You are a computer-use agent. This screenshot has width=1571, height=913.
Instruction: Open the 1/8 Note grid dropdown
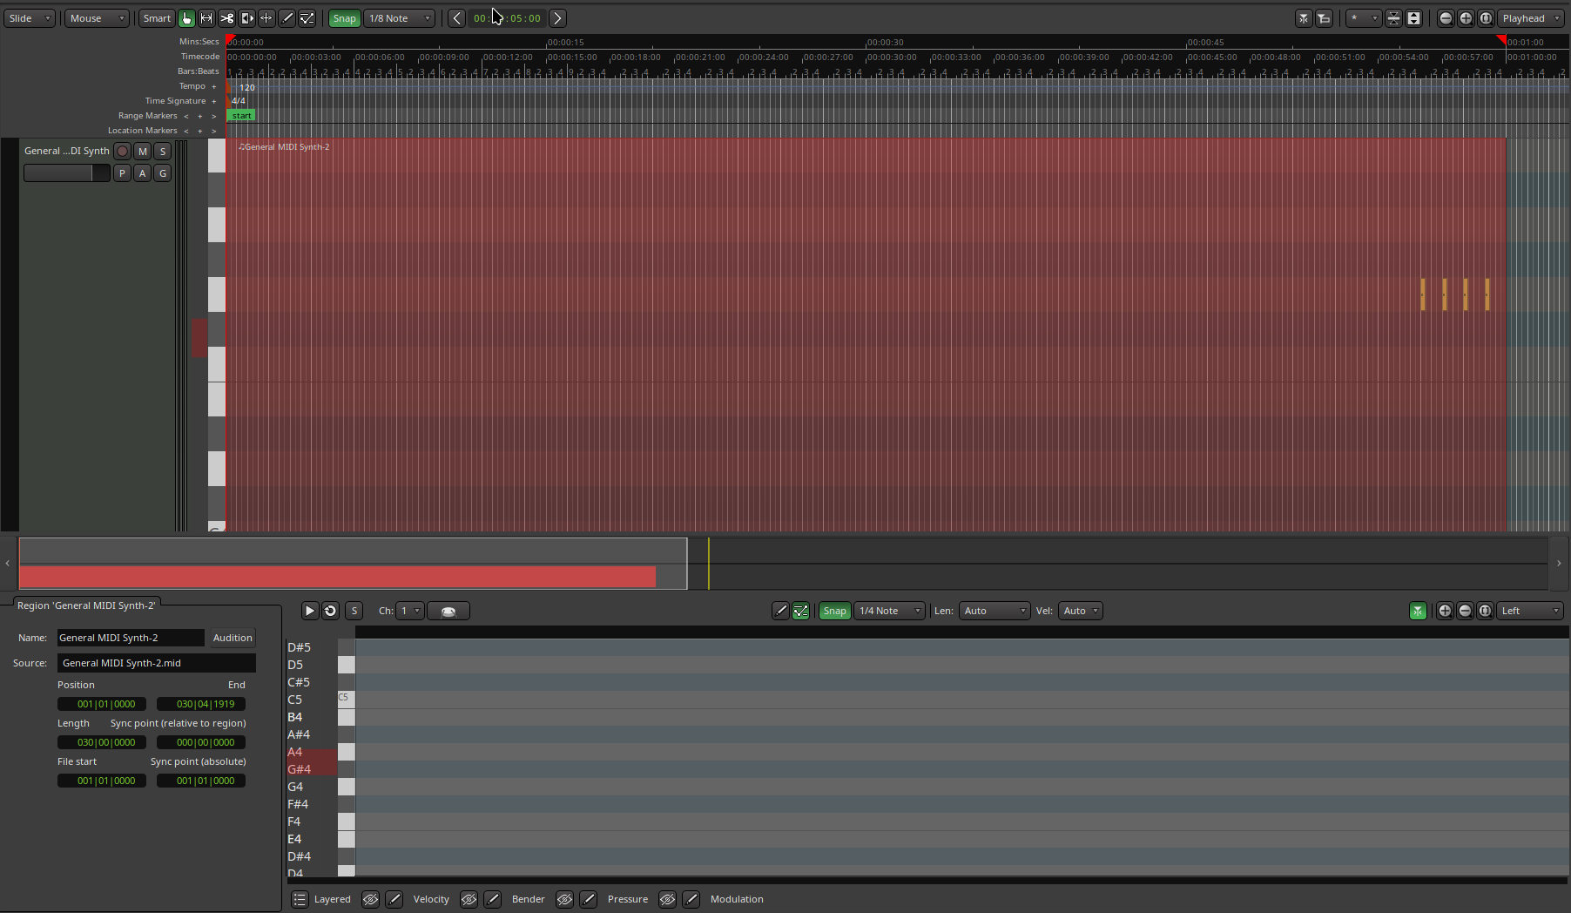pyautogui.click(x=399, y=18)
